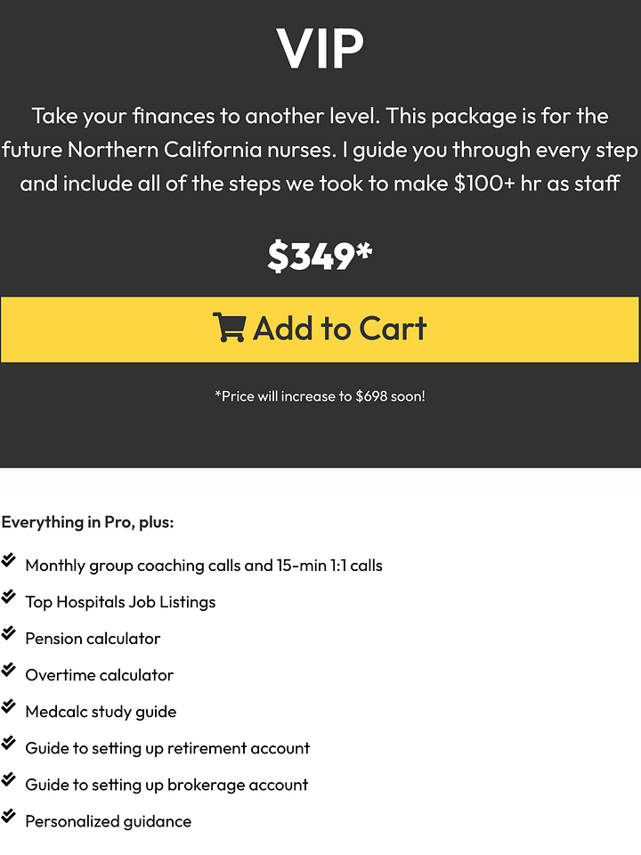Click checkmark next to Top Hospitals Job Listings
Image resolution: width=641 pixels, height=855 pixels.
8,597
